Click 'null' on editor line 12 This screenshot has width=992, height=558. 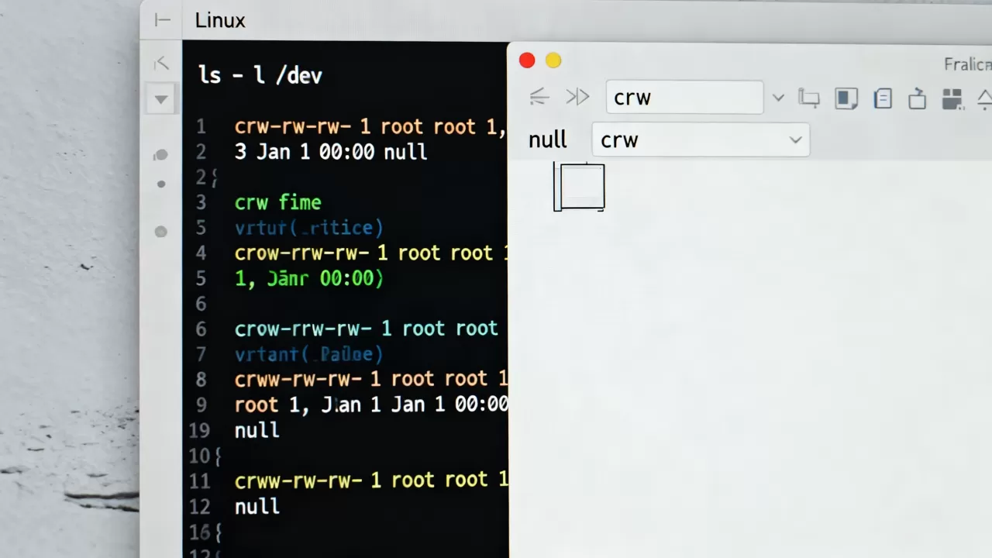257,506
